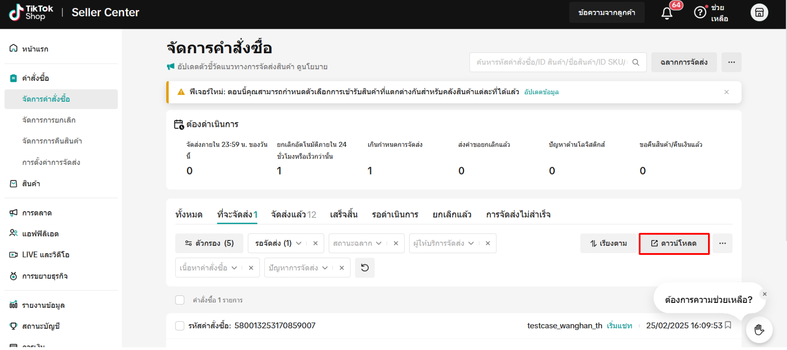Switch to the ที่จะจัดส่ง tab
This screenshot has height=350, width=787.
[237, 214]
